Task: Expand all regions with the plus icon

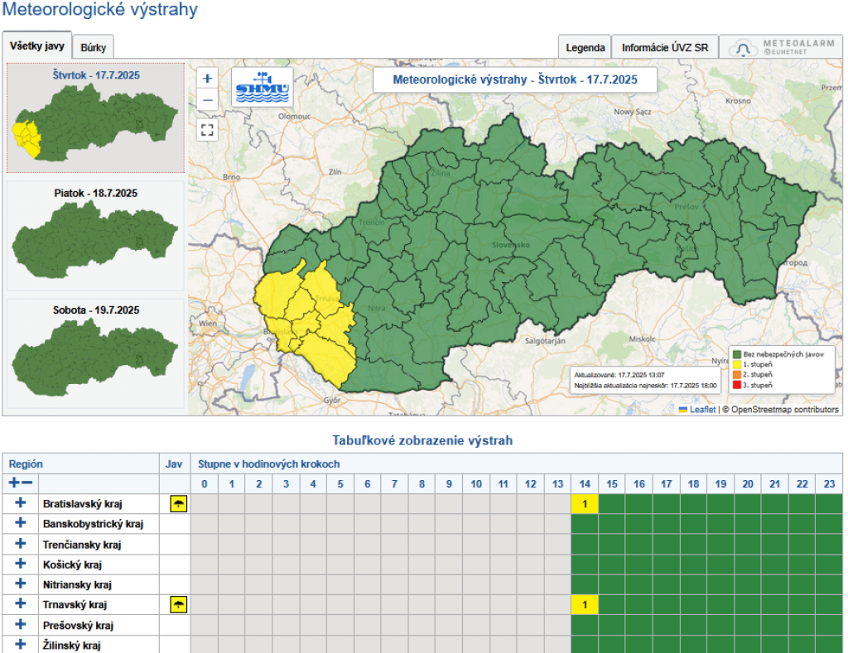Action: pos(14,483)
